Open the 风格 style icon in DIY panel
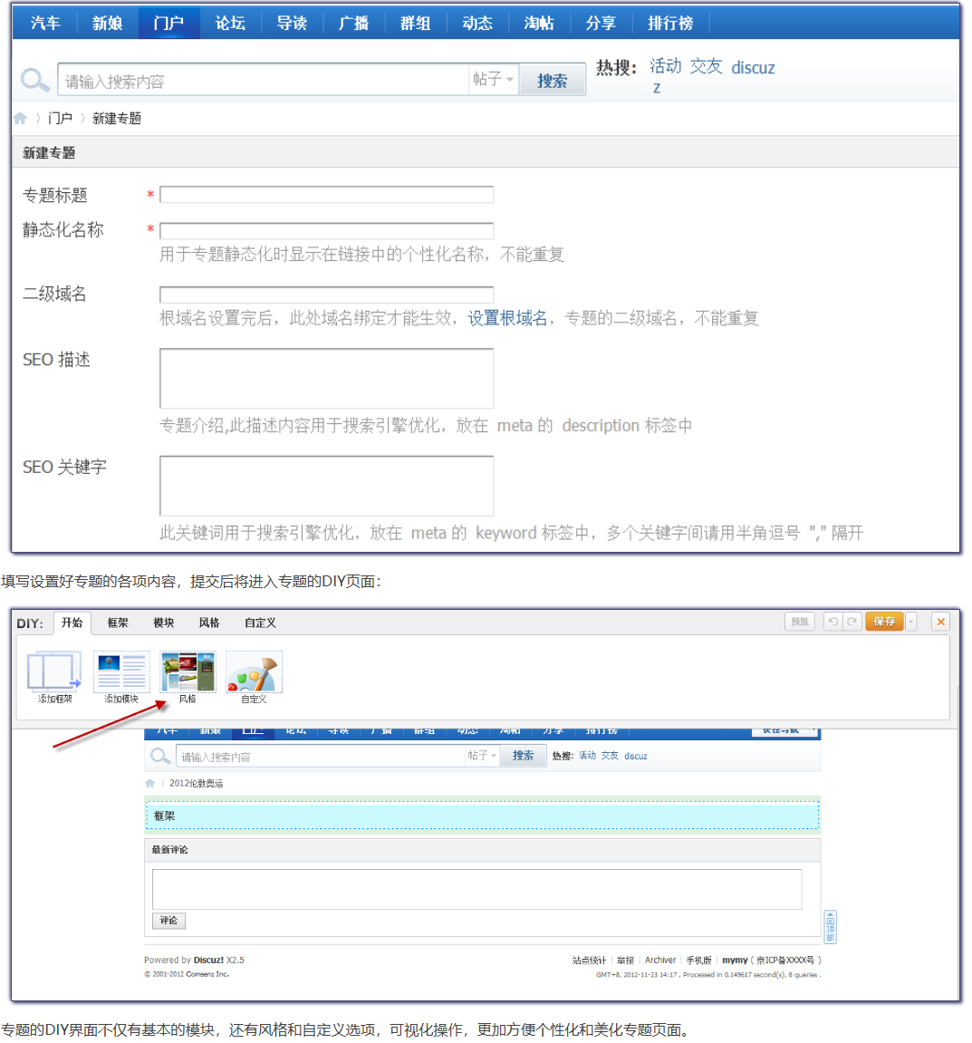 [188, 672]
